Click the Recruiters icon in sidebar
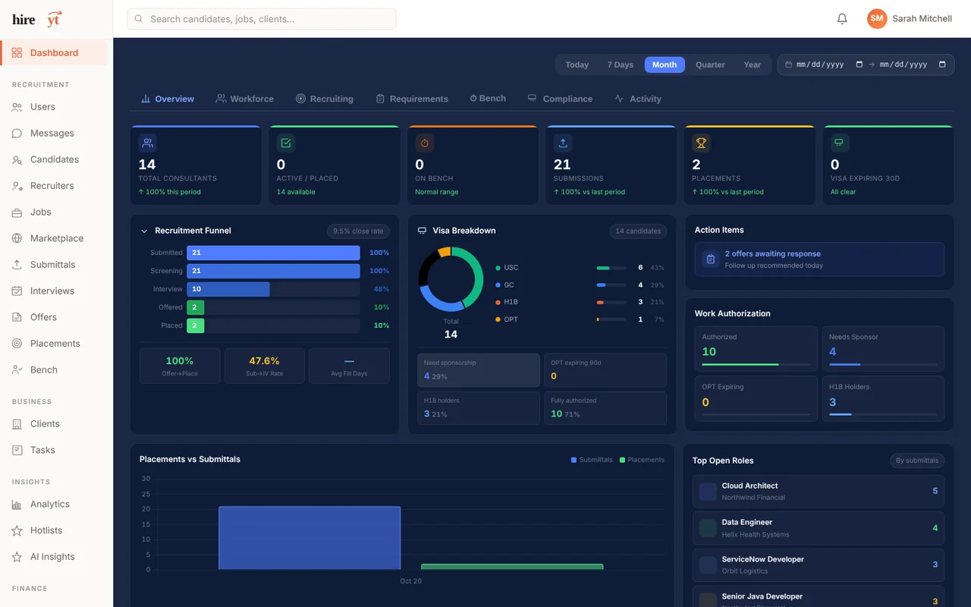This screenshot has width=971, height=607. point(17,186)
